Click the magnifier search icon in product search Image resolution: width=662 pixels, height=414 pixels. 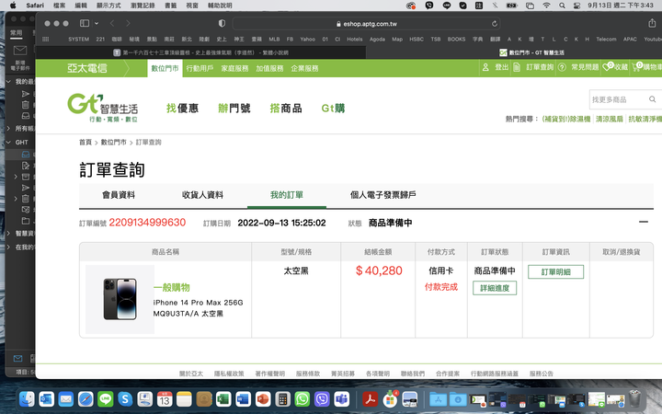coord(652,99)
